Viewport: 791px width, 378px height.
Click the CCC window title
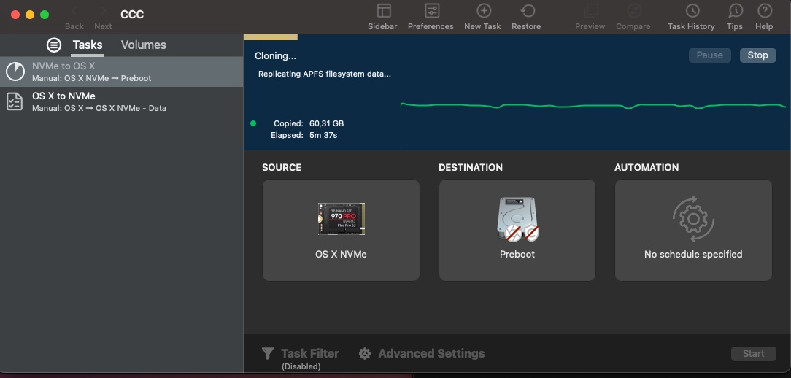(x=132, y=14)
